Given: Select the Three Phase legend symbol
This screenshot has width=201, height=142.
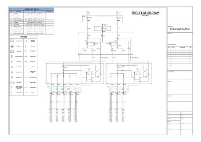Looking at the screenshot, I should tap(26, 62).
